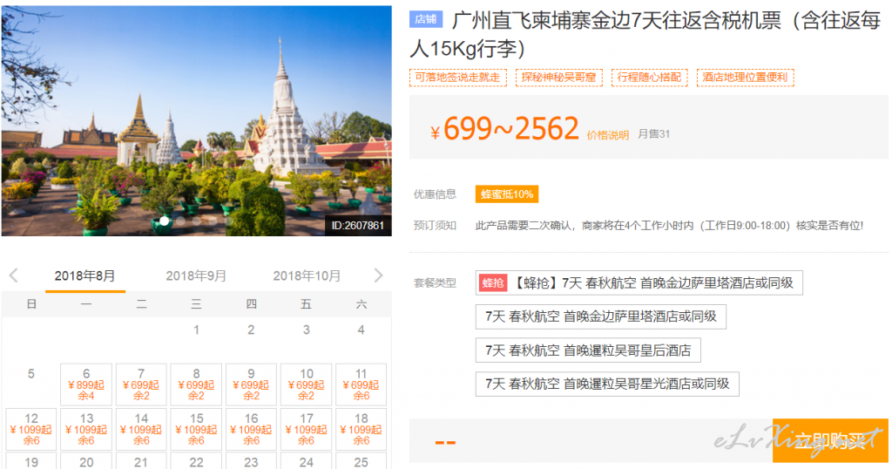The height and width of the screenshot is (469, 892).
Task: Select 【蜂抢】7天 春秋航空 金边萨里塔酒店 package
Action: pyautogui.click(x=639, y=282)
